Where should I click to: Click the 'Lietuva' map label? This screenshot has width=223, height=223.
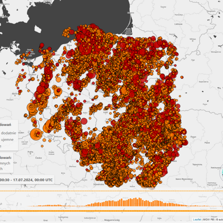click(178, 24)
